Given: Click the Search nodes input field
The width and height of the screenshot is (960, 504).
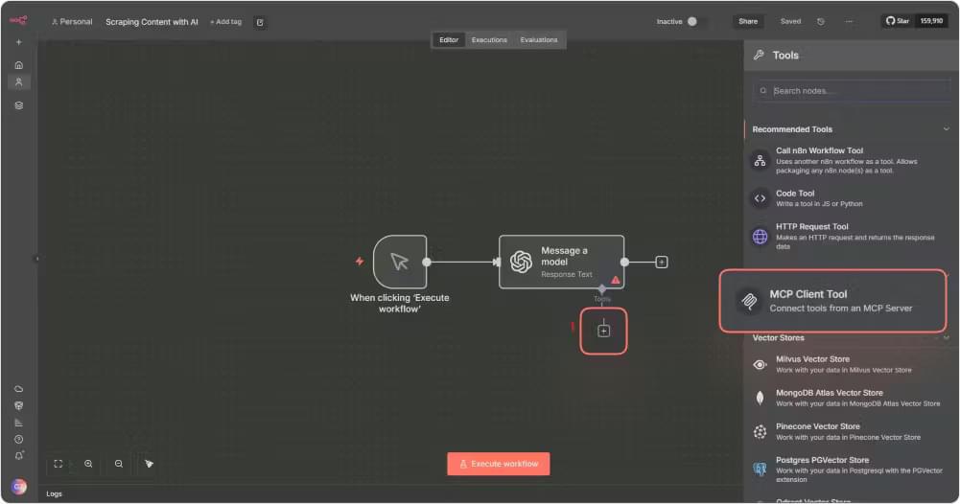Looking at the screenshot, I should (854, 91).
